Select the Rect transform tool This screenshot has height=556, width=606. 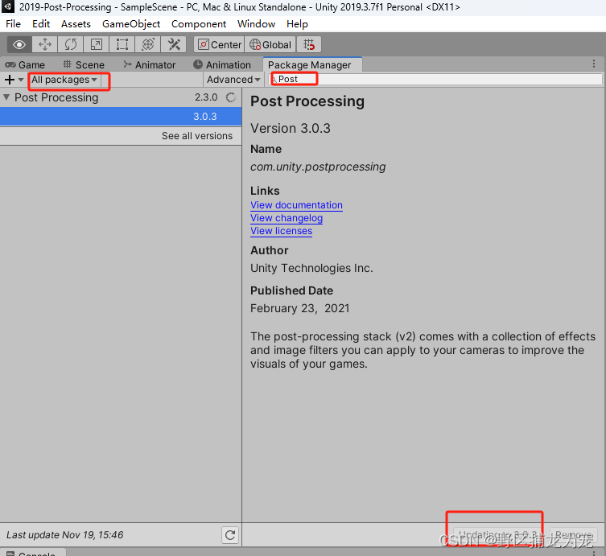(x=122, y=44)
